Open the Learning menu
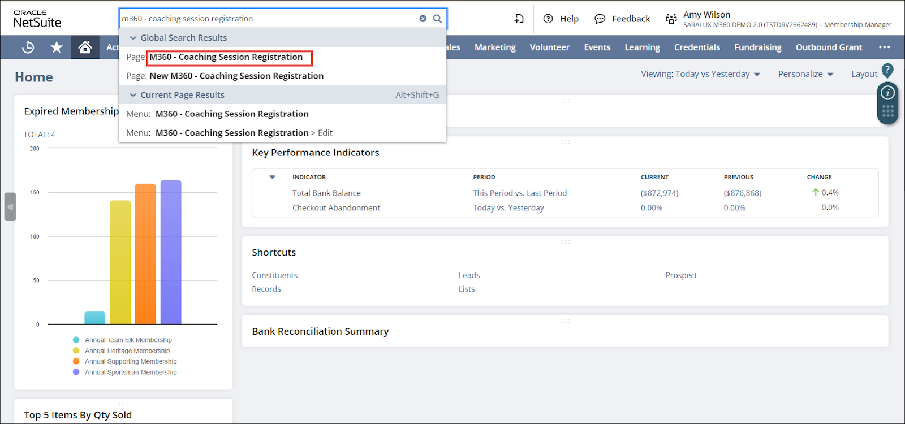This screenshot has height=424, width=905. point(642,47)
